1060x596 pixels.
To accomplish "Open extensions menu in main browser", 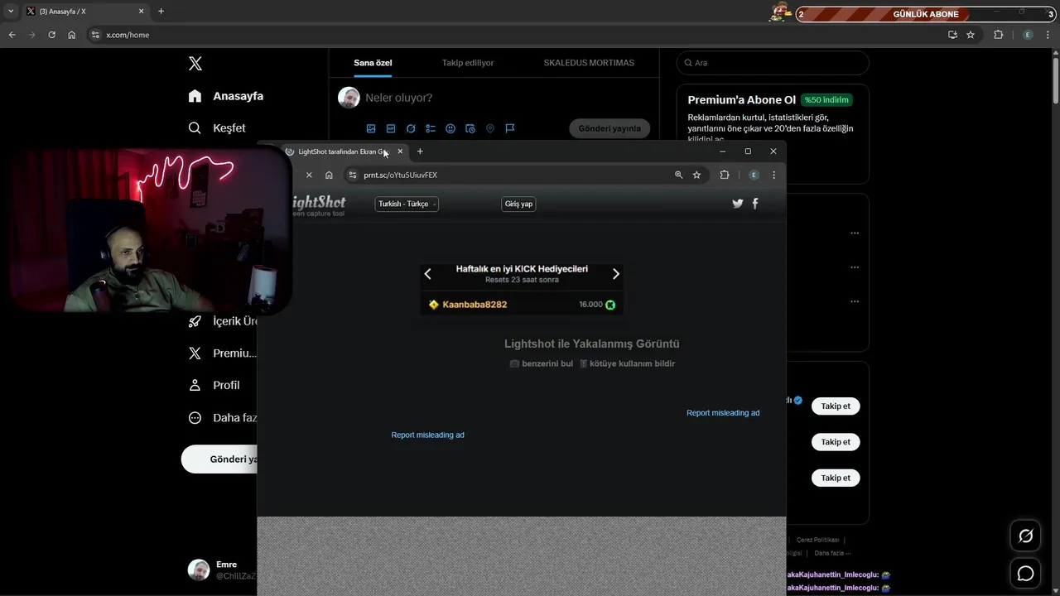I will (998, 35).
